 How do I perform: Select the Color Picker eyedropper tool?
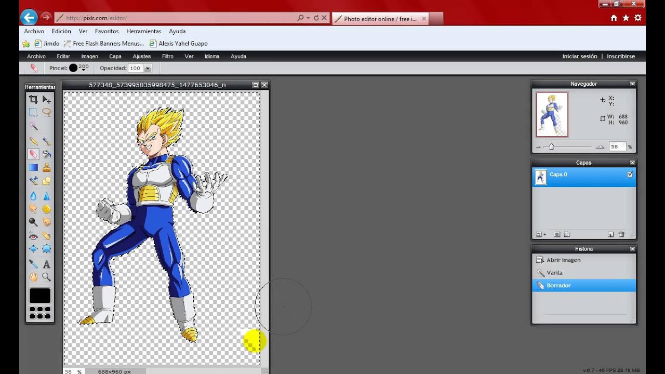(33, 264)
